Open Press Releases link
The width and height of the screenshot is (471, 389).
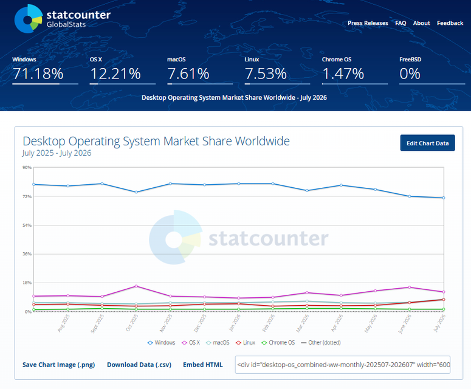[x=368, y=23]
